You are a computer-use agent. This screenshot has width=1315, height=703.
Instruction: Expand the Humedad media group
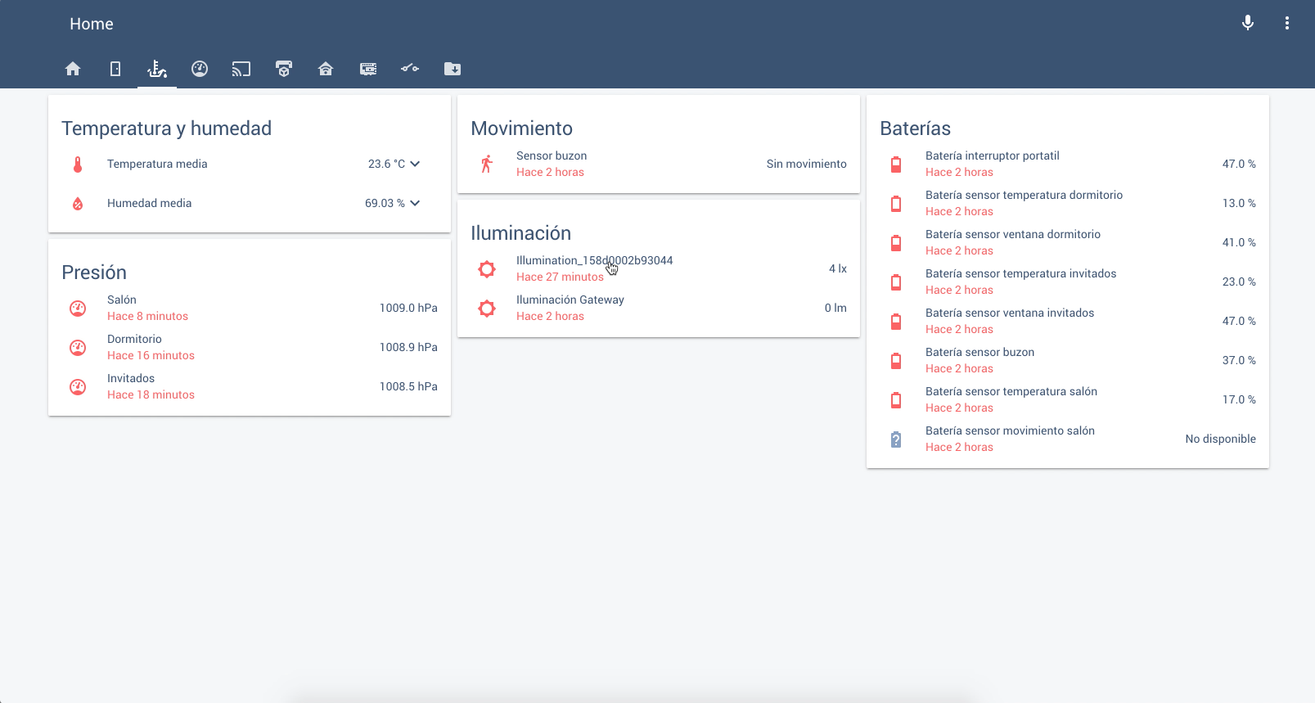pyautogui.click(x=415, y=203)
